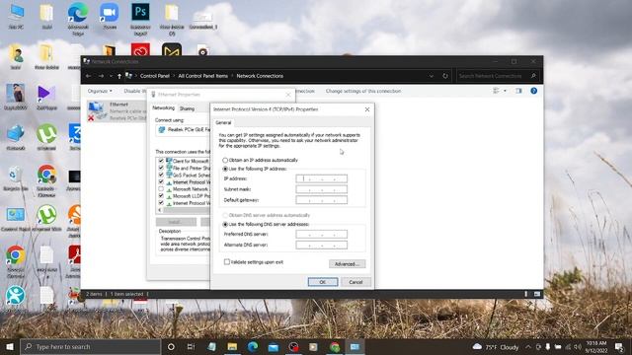Viewport: 632px width, 355px height.
Task: Open File Explorer from the taskbar
Action: [x=232, y=346]
